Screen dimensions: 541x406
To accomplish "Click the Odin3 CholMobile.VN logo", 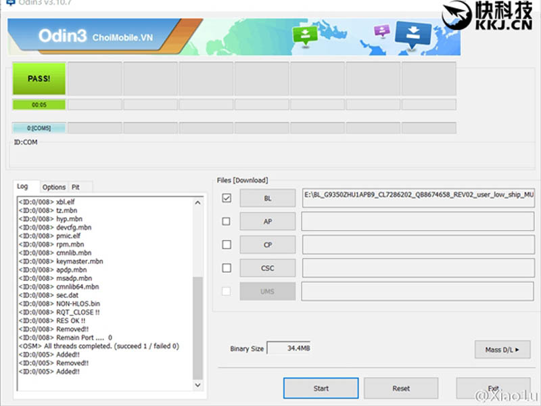I will coord(95,37).
